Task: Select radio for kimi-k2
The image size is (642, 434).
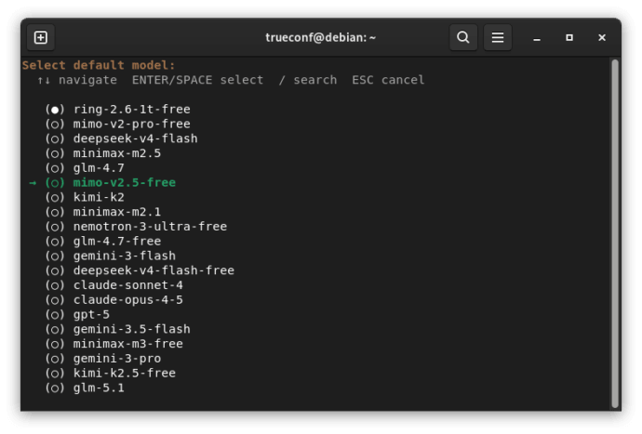Action: tap(55, 198)
